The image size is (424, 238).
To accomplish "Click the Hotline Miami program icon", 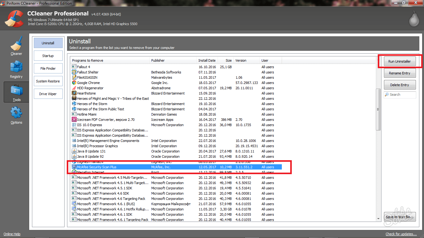I will point(74,114).
